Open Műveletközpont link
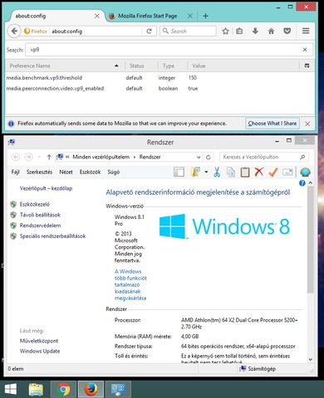 tap(39, 341)
